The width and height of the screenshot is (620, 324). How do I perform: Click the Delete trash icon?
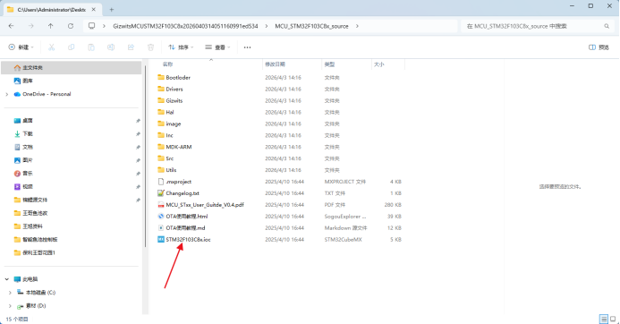(x=150, y=47)
